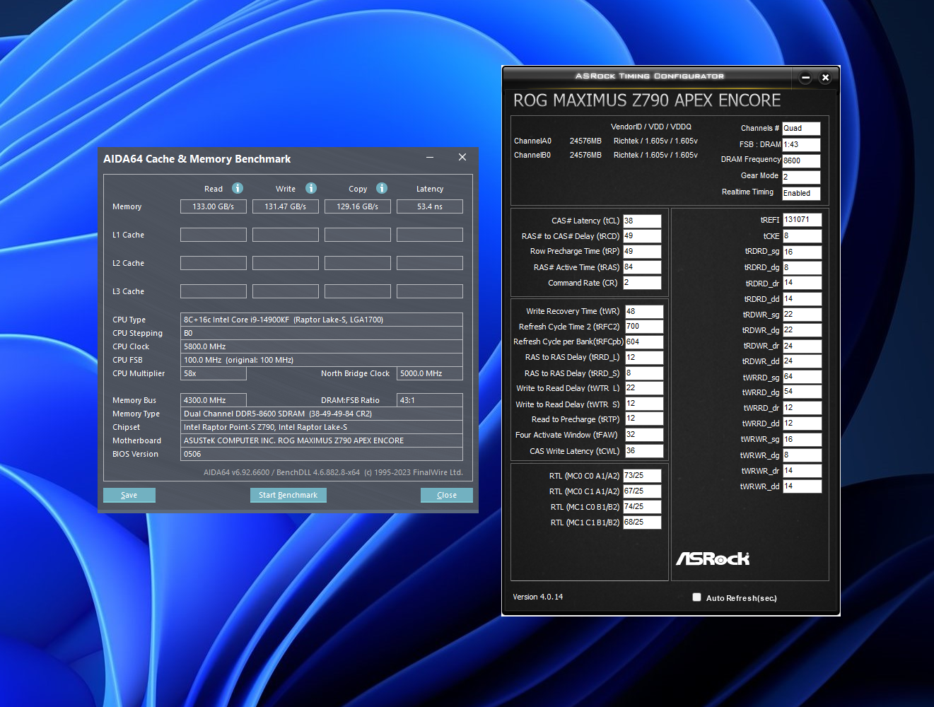Select the Memory Write value 131.47 GB/s
934x707 pixels.
(x=286, y=206)
